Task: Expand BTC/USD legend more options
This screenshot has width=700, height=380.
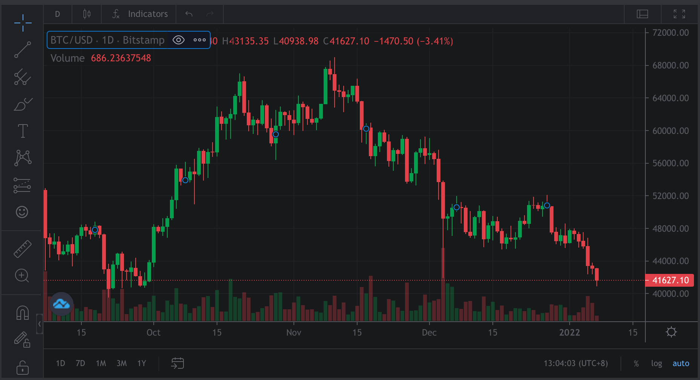Action: click(x=199, y=40)
